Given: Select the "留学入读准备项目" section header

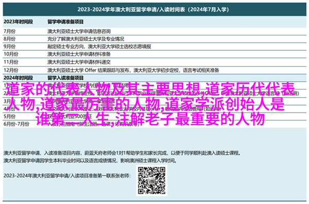Looking at the screenshot, I should coord(65,78).
